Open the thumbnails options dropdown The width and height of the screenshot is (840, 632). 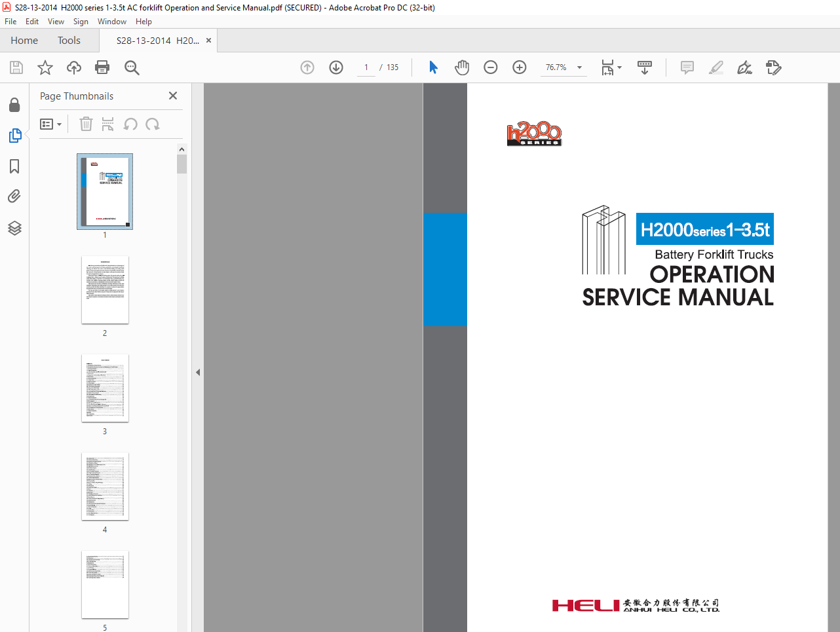pos(51,124)
